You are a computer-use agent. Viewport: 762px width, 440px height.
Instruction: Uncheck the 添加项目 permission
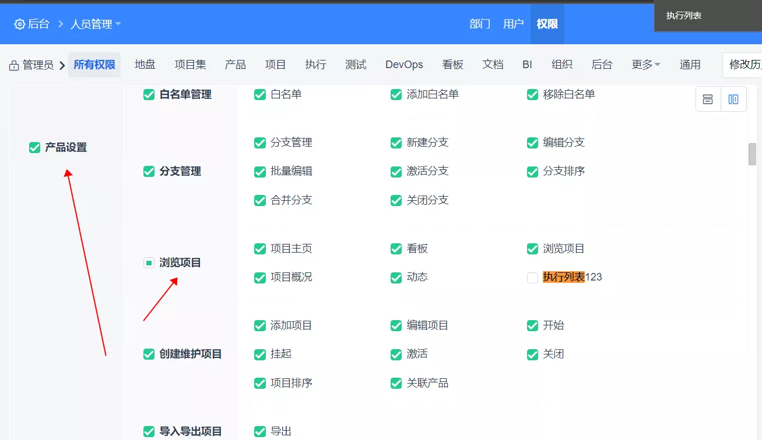(260, 325)
